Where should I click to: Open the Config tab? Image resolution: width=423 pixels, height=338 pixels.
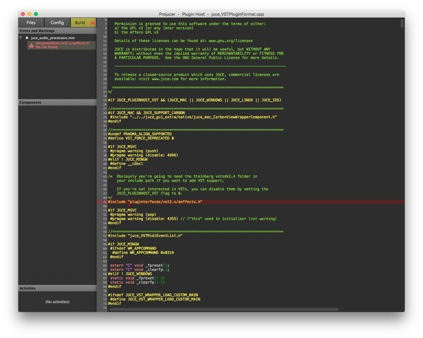pos(57,22)
